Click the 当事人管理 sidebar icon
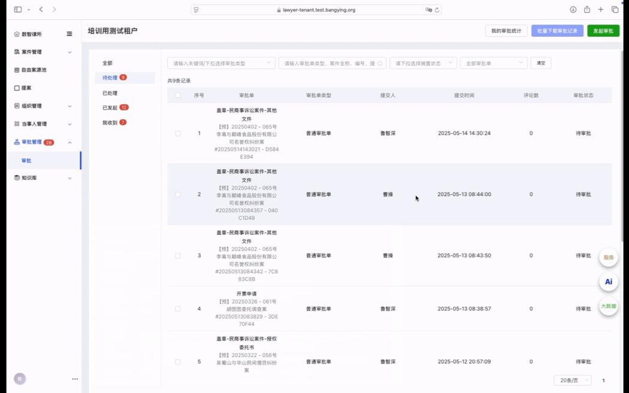 (x=16, y=124)
